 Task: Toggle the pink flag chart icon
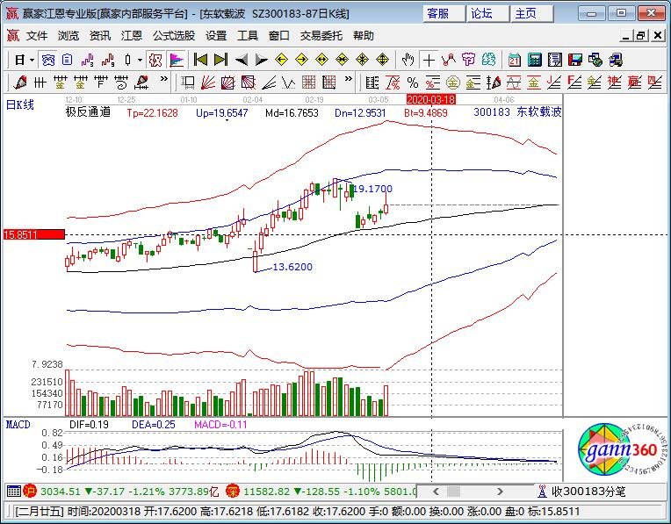(x=177, y=60)
